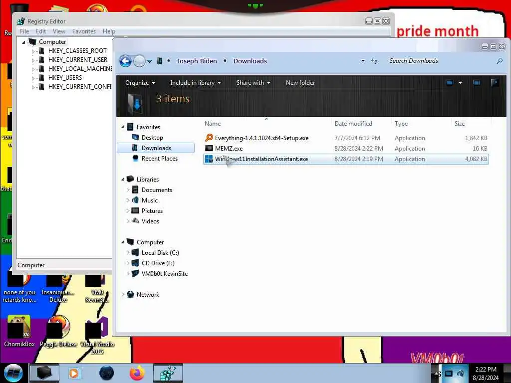Click the Search Downloads field
Viewport: 511px width, 383px height.
click(x=441, y=61)
